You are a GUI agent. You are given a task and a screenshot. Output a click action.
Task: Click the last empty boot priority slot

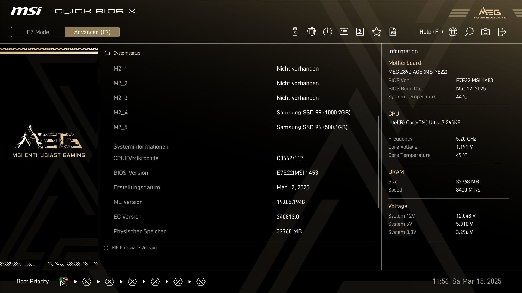(x=201, y=282)
